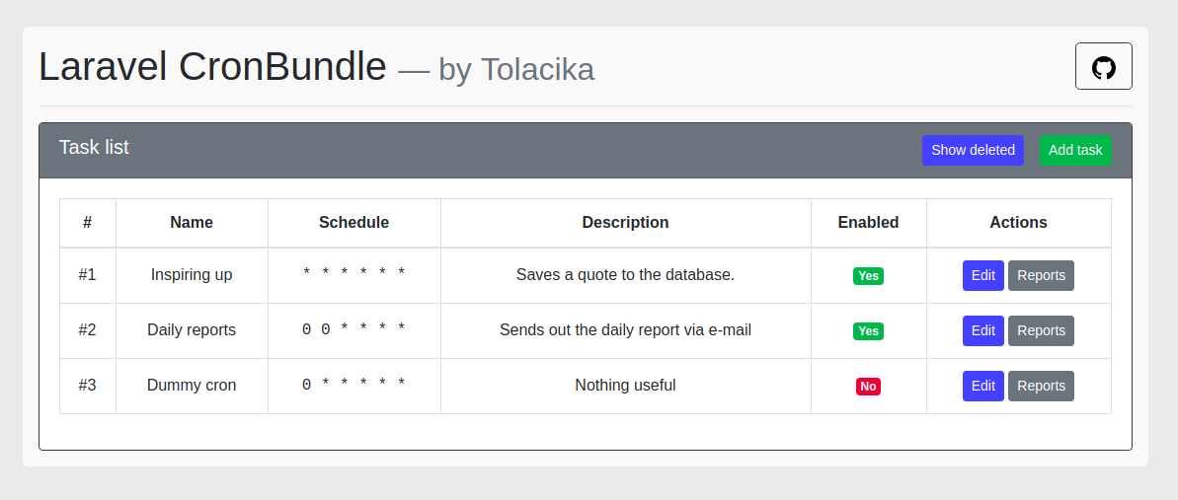Add a new task
Image resolution: width=1178 pixels, height=500 pixels.
(1075, 150)
